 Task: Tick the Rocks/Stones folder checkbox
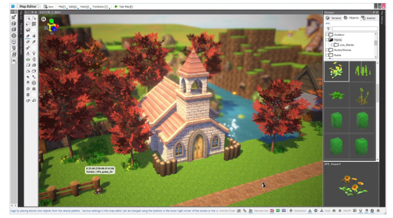327,50
